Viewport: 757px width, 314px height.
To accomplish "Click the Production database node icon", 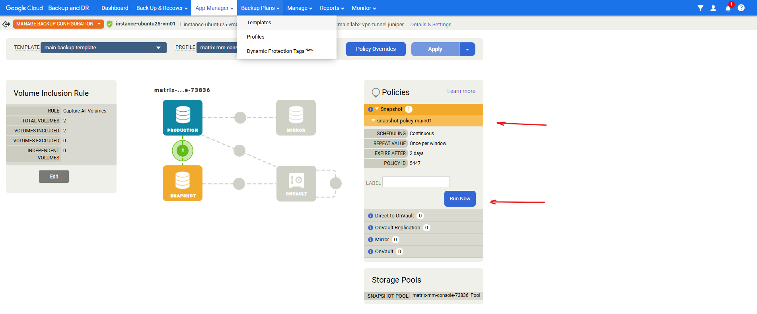I will 183,117.
